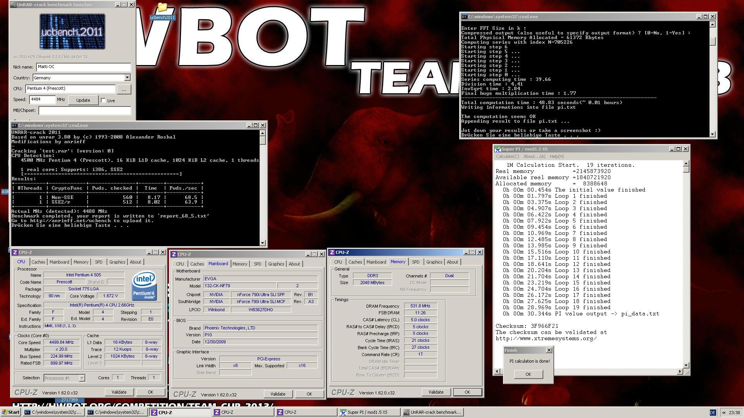Viewport: 744px width, 418px height.
Task: Click the Checksum 3F966F21 line in Super PI
Action: 527,326
